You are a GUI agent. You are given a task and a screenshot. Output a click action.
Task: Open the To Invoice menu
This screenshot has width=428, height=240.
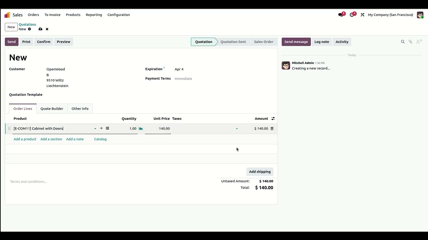52,15
